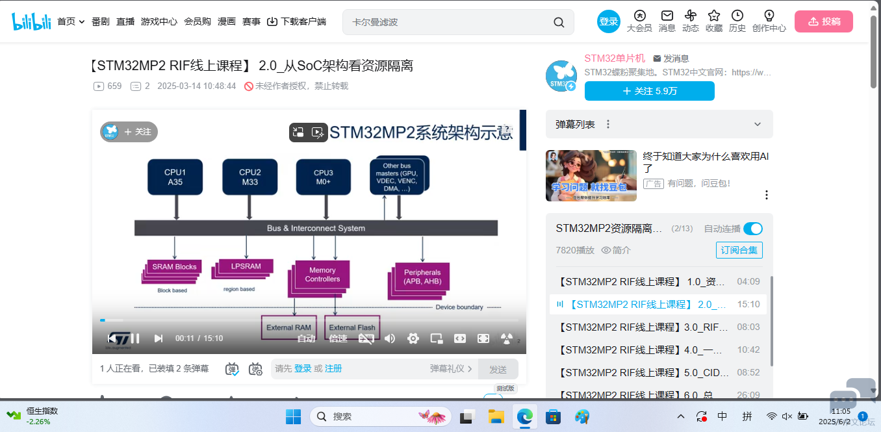Click 订阅合集 button
The height and width of the screenshot is (432, 881).
pyautogui.click(x=739, y=250)
